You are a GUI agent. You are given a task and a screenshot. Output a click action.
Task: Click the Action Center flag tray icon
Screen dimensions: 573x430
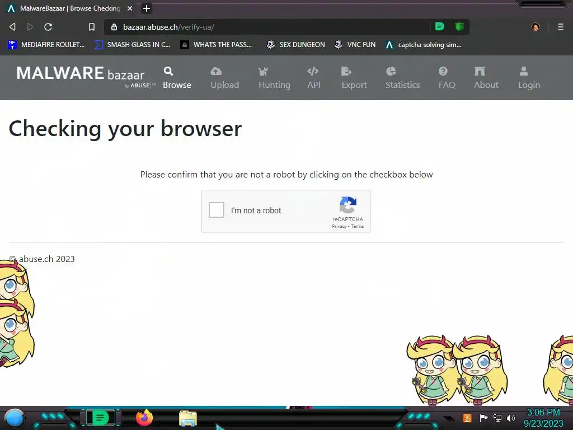483,418
